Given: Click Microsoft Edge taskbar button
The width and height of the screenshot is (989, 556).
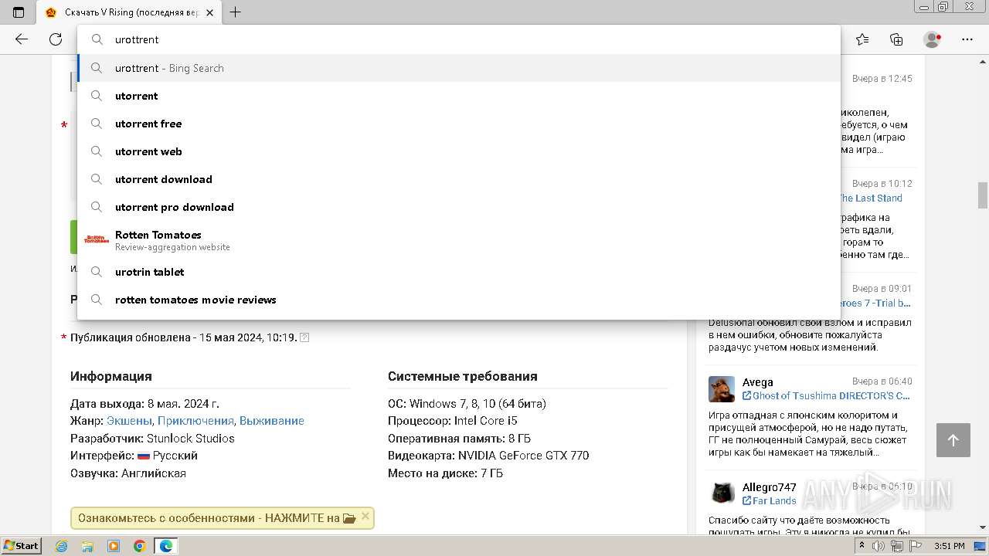Looking at the screenshot, I should 166,546.
